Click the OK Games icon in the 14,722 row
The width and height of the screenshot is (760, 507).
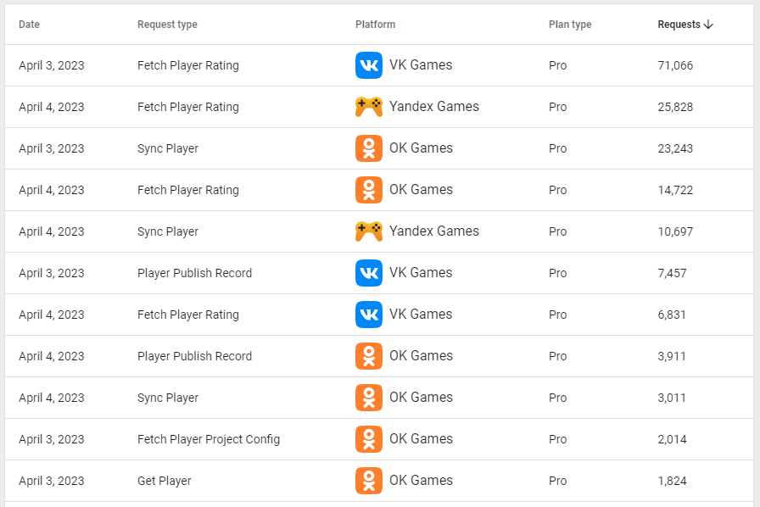pos(369,190)
